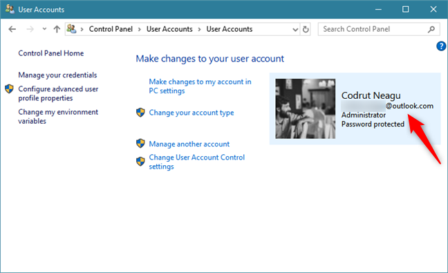This screenshot has width=448, height=273.
Task: Click the search magnifier icon
Action: (x=431, y=29)
